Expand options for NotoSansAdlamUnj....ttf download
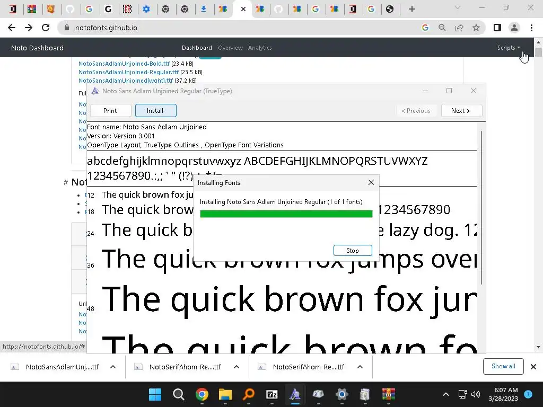 pos(113,367)
